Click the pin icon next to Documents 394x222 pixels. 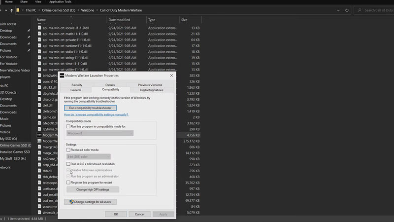coord(29,44)
